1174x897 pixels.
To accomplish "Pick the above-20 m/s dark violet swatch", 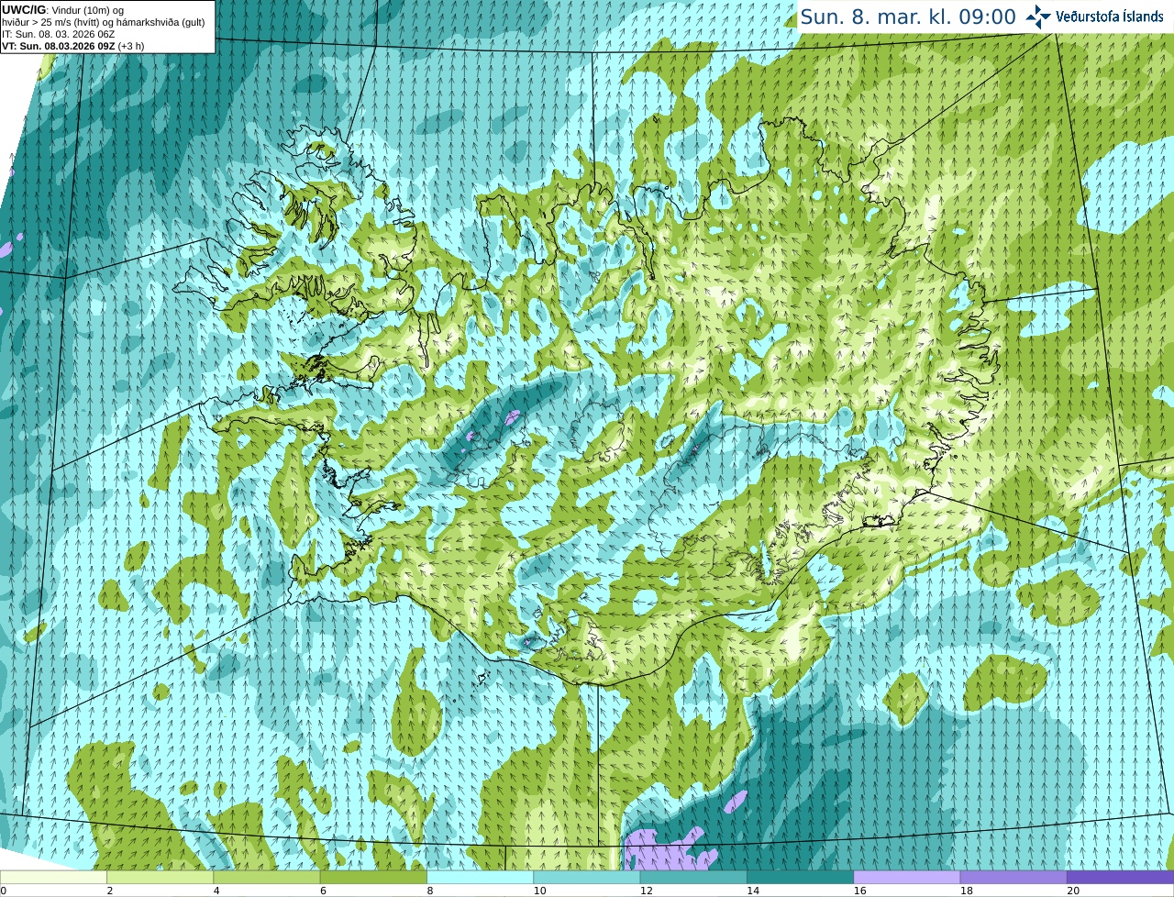I will [1120, 877].
